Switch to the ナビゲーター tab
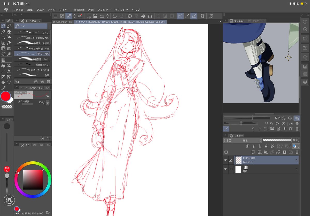The image size is (310, 216). [257, 21]
